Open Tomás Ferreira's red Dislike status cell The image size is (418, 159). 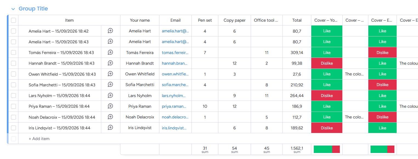[x=382, y=53]
